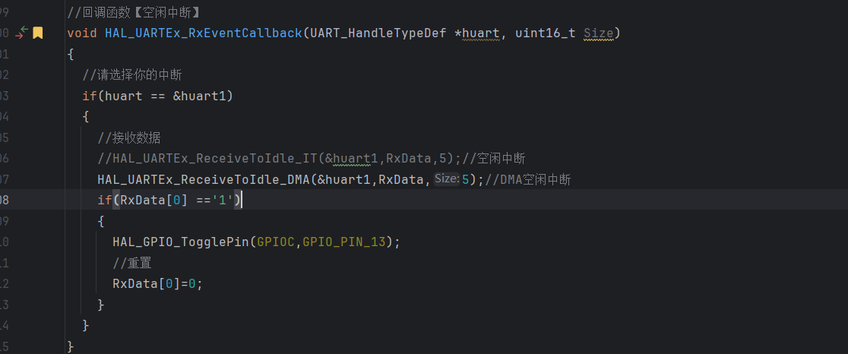Click the Size: inlay hint before 5

[447, 179]
